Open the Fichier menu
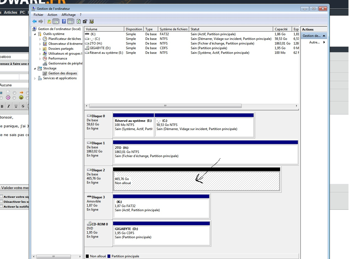The height and width of the screenshot is (259, 349). 39,15
